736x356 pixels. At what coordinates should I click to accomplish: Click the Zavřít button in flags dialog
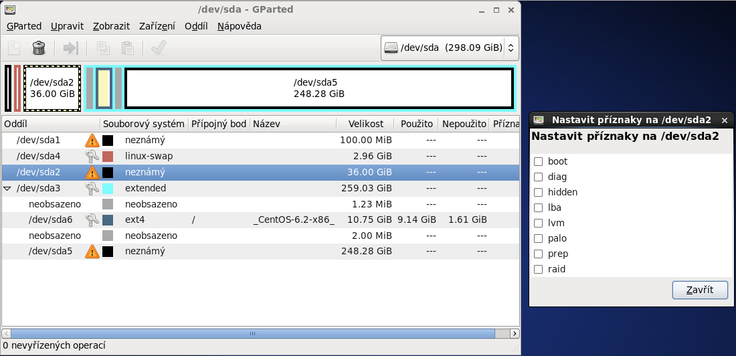700,290
